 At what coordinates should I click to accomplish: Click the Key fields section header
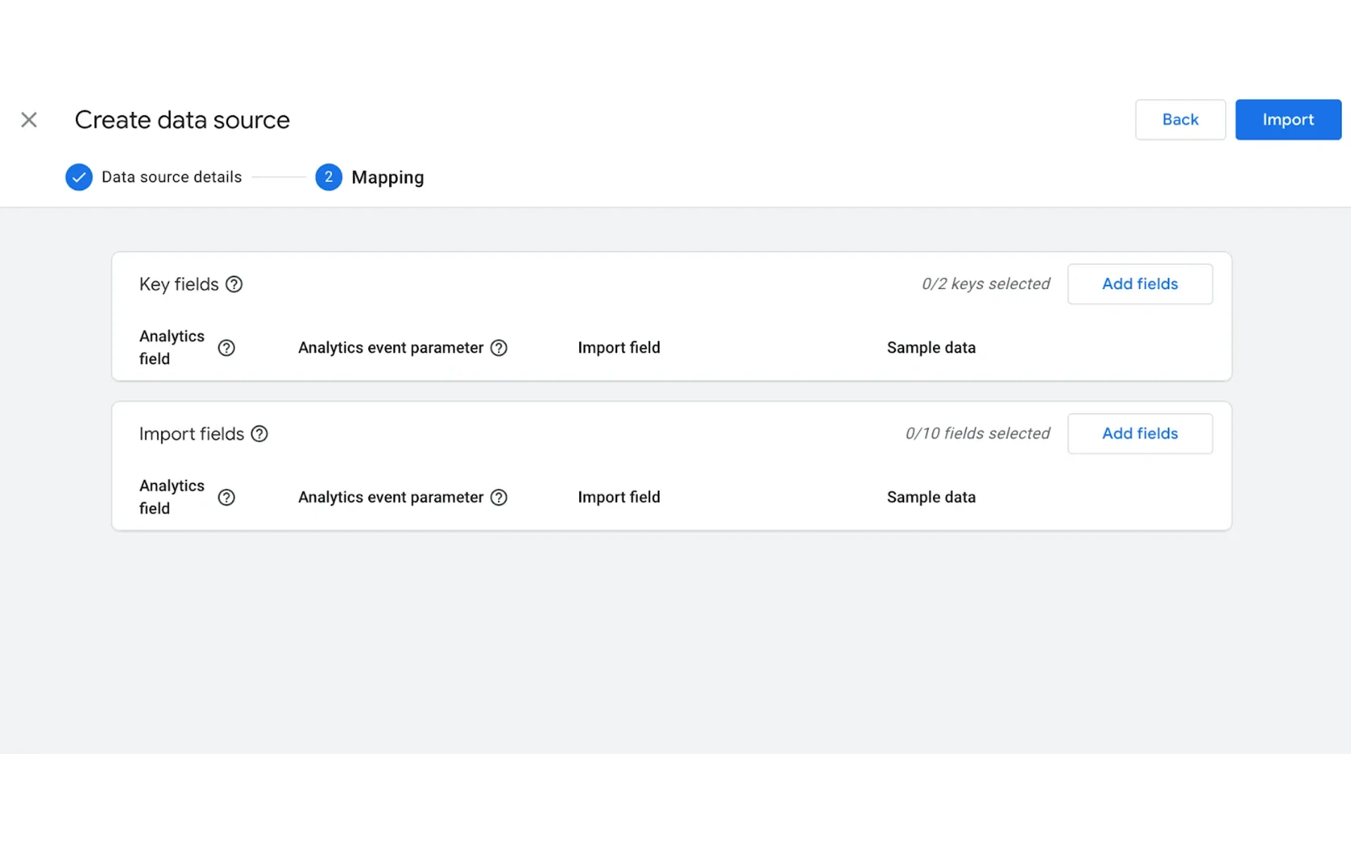tap(178, 284)
